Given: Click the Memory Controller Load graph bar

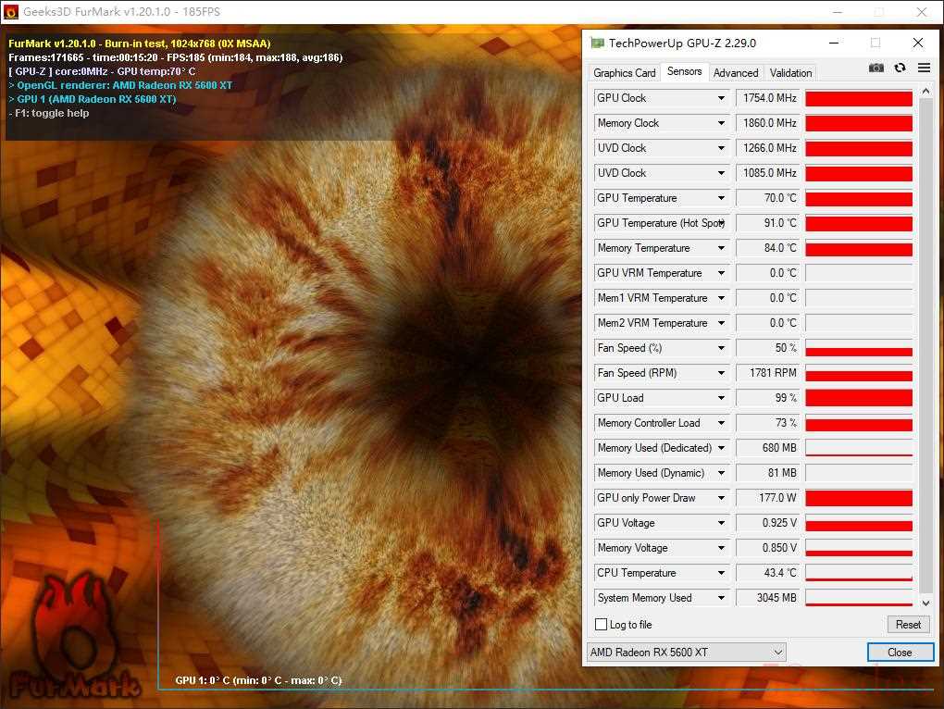Looking at the screenshot, I should click(x=859, y=423).
